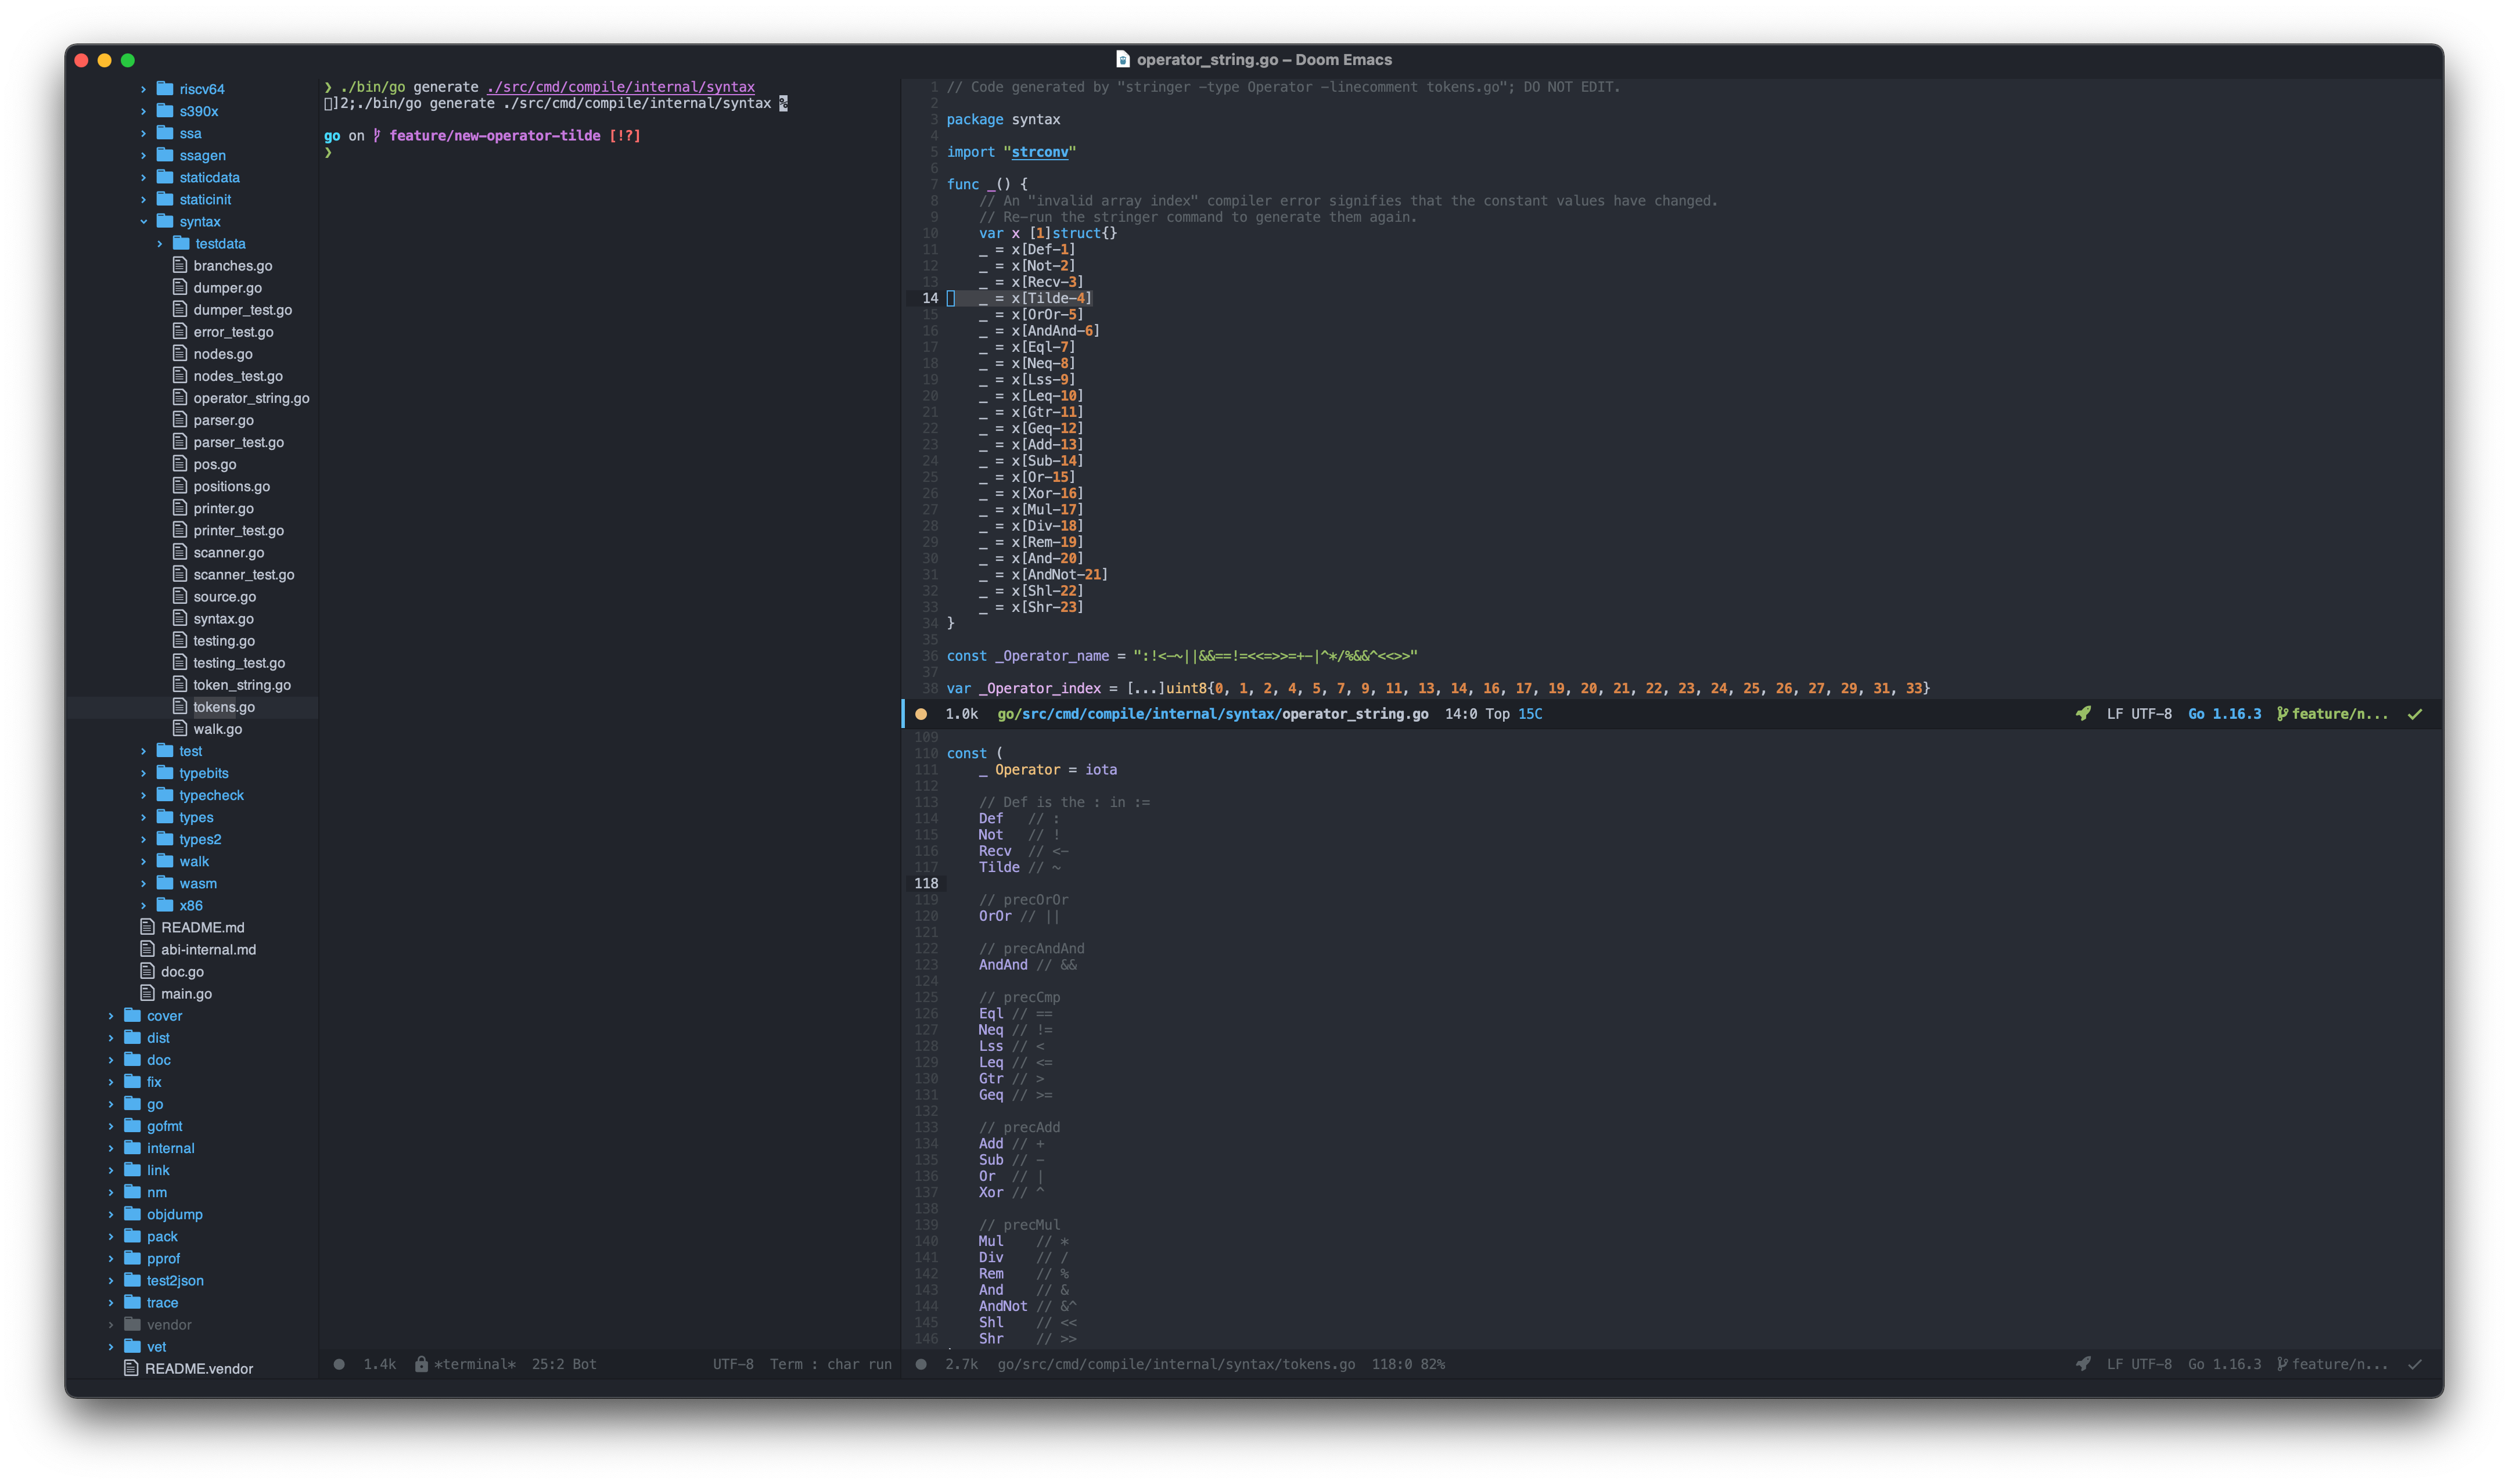Click the strconv import link
Screen dimensions: 2509x1484
(x=1039, y=152)
